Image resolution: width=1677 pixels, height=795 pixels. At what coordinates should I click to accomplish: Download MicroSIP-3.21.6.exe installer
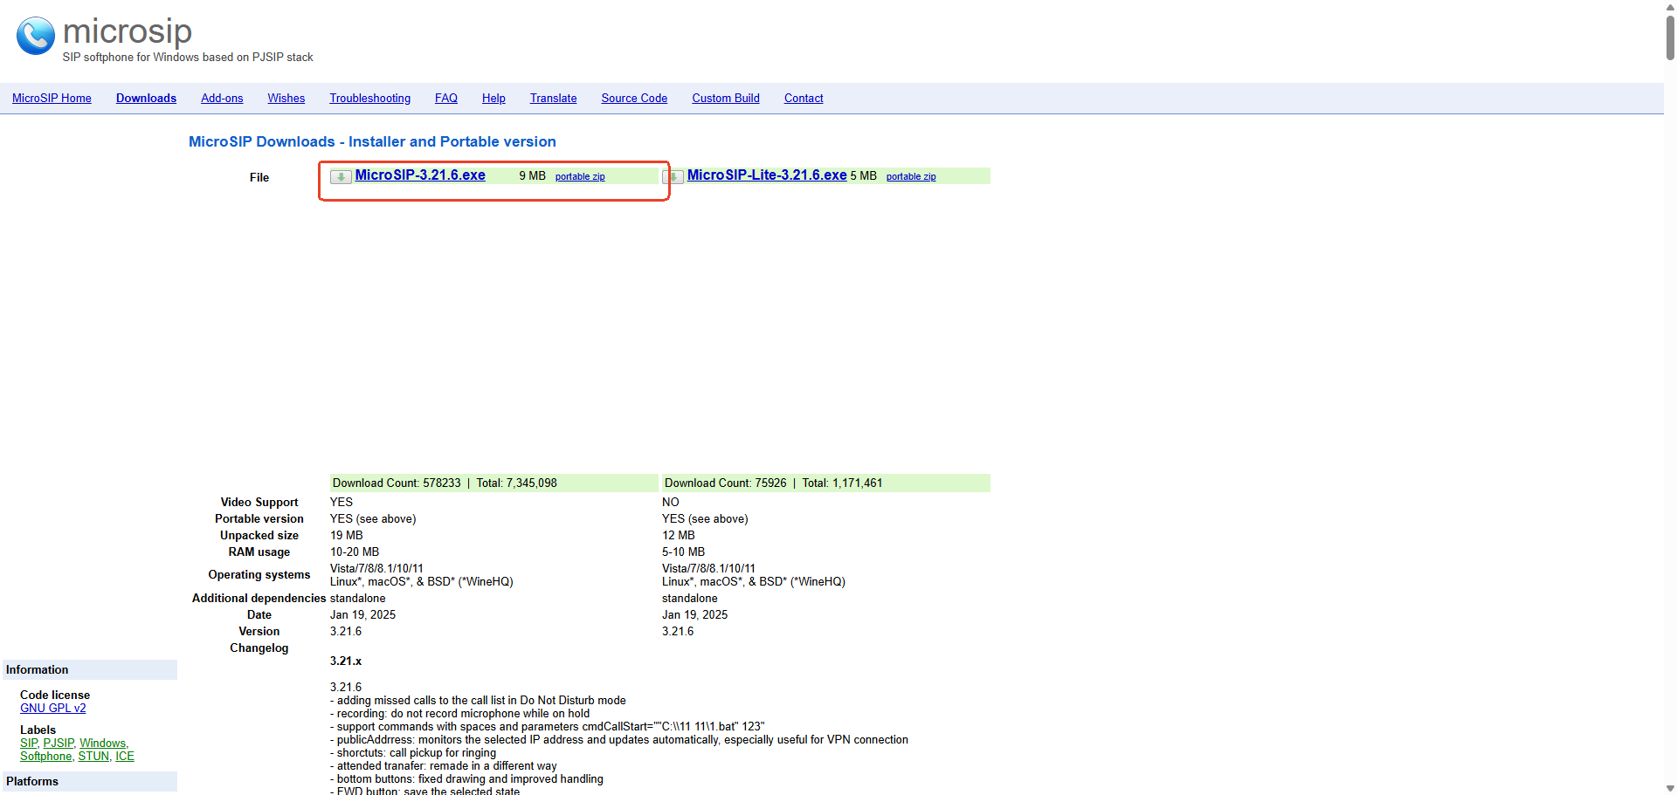pos(420,175)
